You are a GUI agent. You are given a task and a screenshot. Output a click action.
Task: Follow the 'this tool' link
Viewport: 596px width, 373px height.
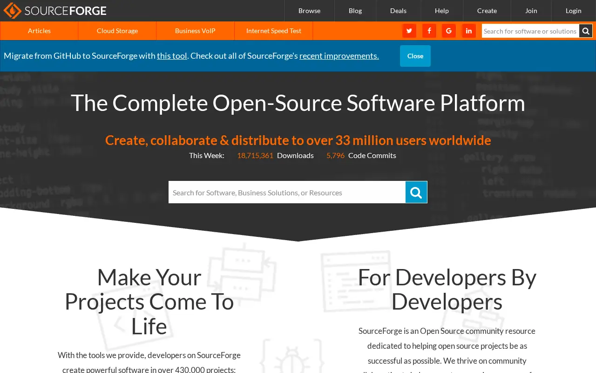pos(172,56)
